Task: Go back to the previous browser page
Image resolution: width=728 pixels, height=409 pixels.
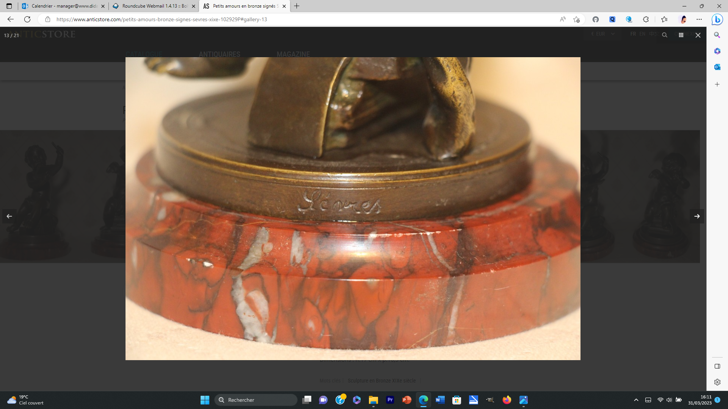Action: pyautogui.click(x=11, y=19)
